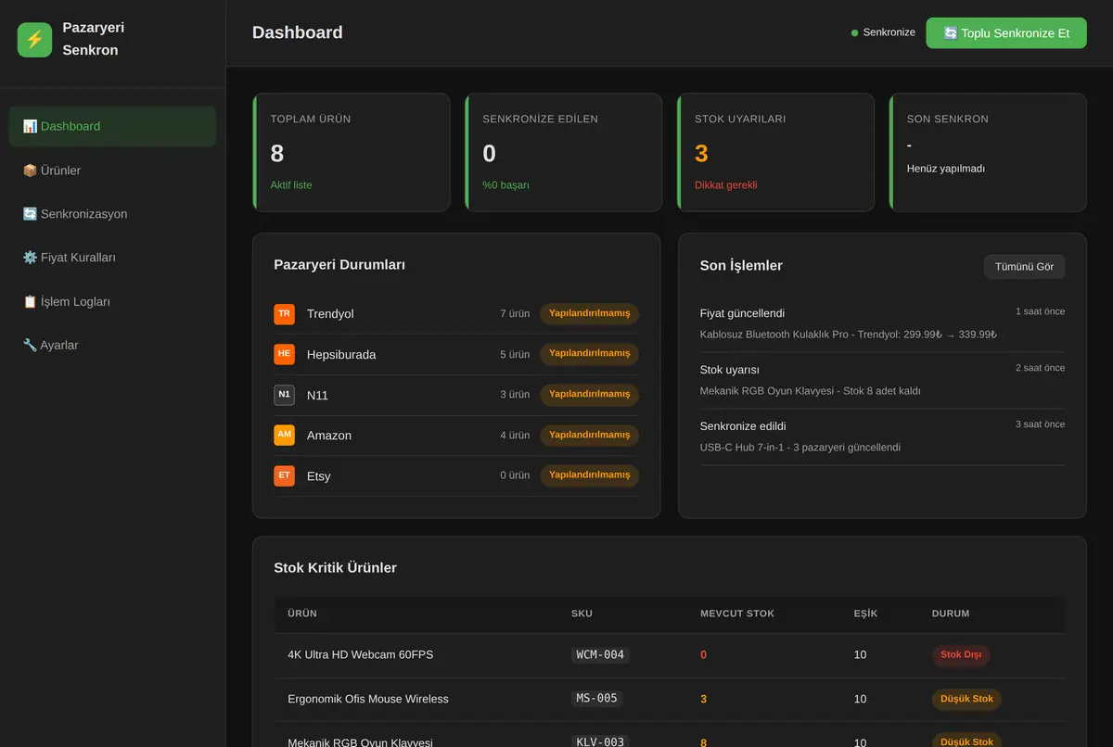Go to Ürünler in the sidebar
This screenshot has width=1113, height=747.
click(112, 171)
